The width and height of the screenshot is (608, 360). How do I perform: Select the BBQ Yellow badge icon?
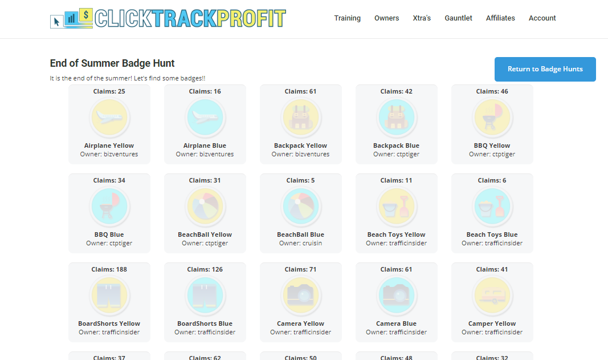(x=492, y=118)
